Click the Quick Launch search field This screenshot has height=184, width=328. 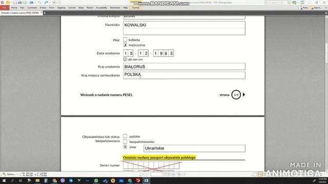pyautogui.click(x=277, y=3)
